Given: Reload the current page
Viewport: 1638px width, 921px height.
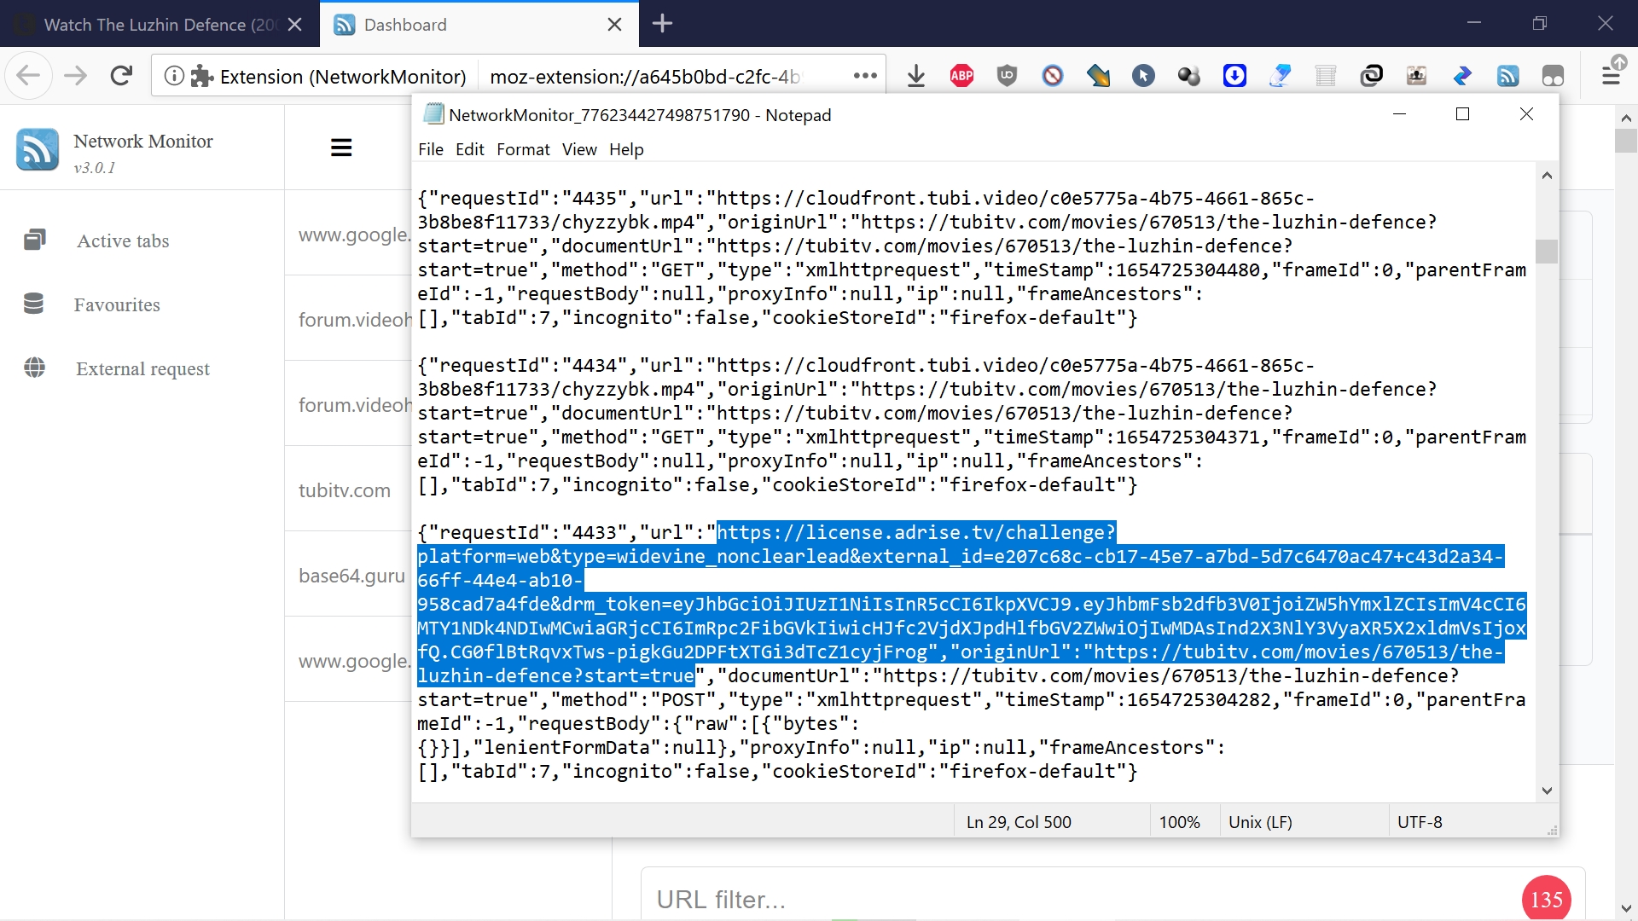Looking at the screenshot, I should click(121, 76).
